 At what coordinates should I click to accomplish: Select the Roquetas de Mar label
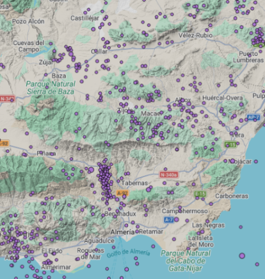tap(90, 253)
